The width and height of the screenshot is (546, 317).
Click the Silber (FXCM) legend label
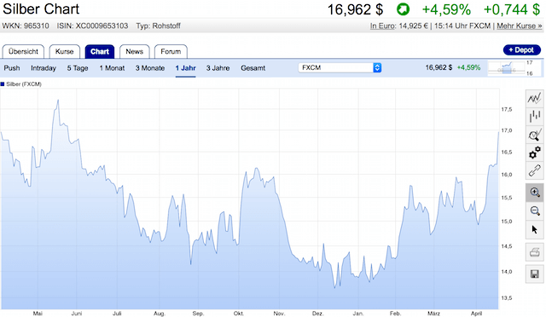(24, 84)
